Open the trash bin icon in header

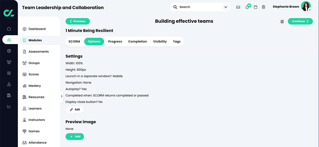coord(263,7)
